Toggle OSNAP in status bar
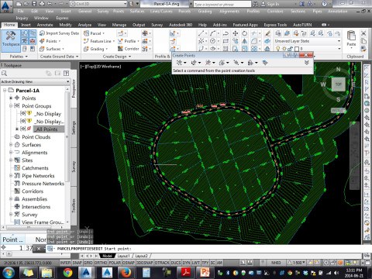 [x=129, y=263]
